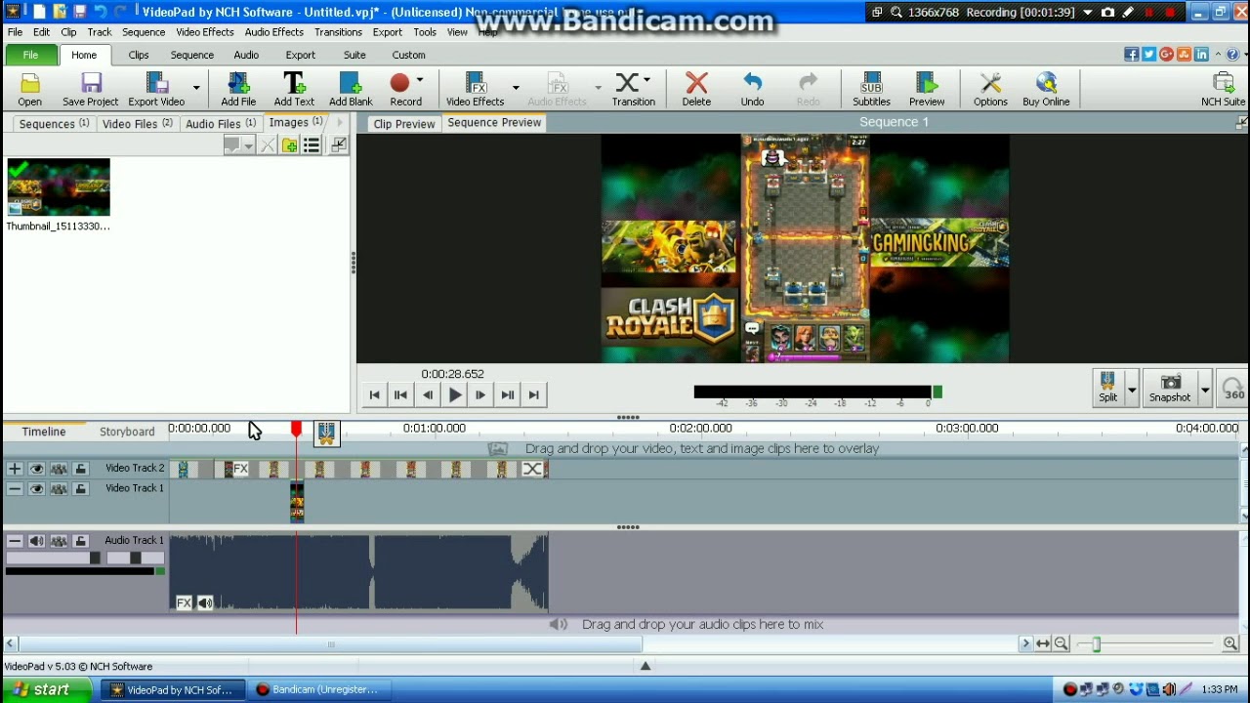Click the Transition toolbar icon
The image size is (1250, 703).
633,89
